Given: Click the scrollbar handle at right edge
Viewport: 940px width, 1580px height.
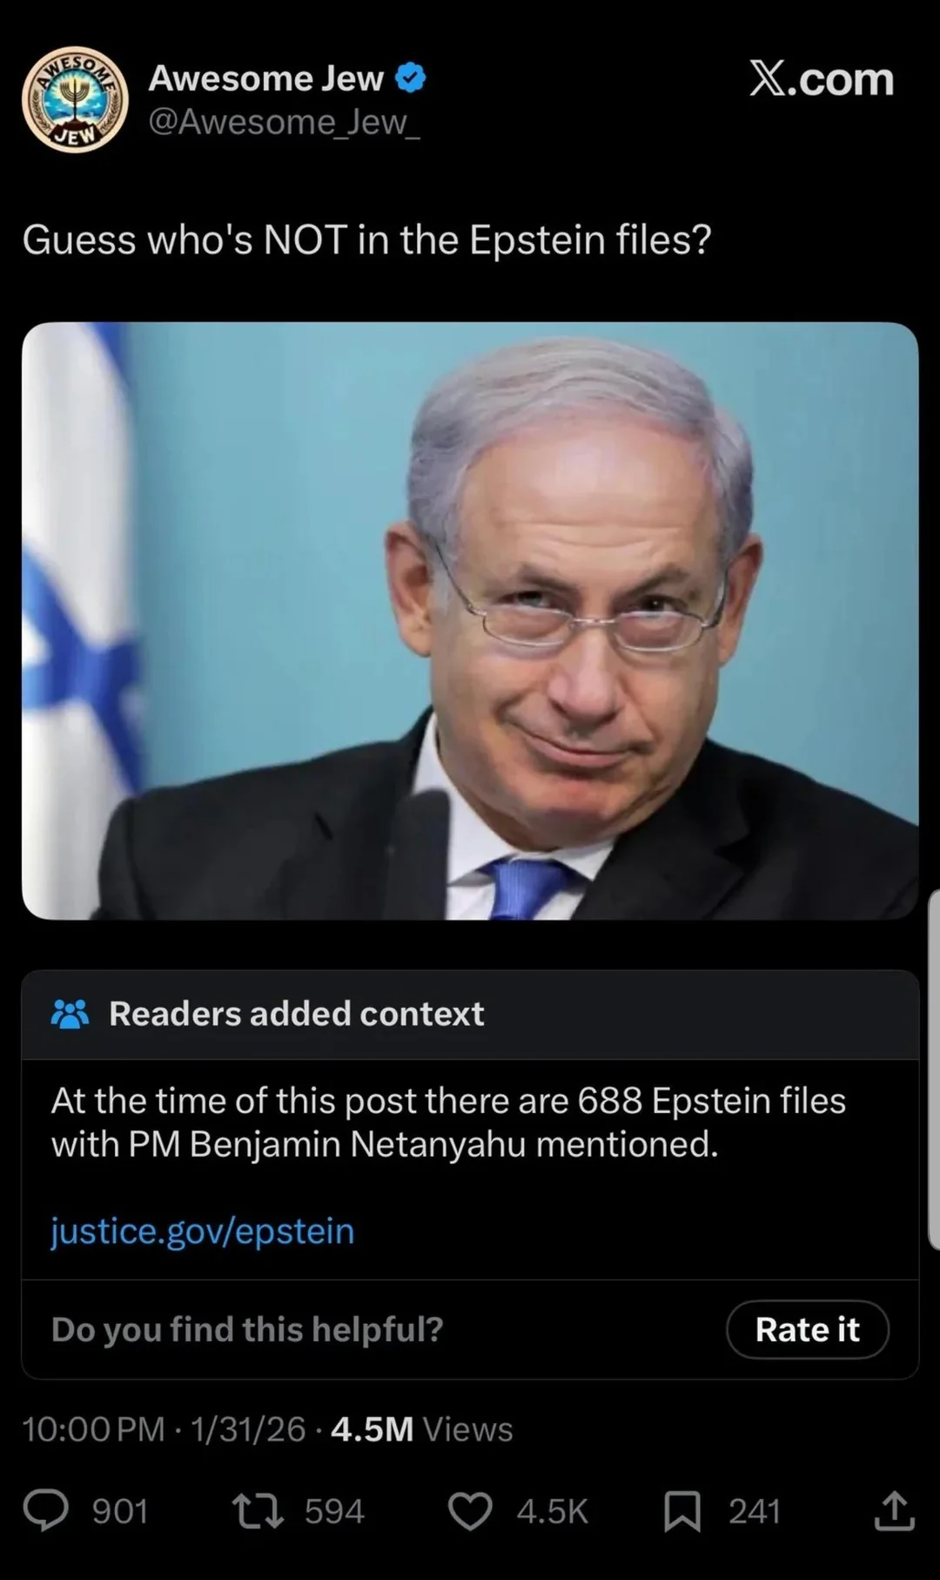Looking at the screenshot, I should [x=934, y=1070].
